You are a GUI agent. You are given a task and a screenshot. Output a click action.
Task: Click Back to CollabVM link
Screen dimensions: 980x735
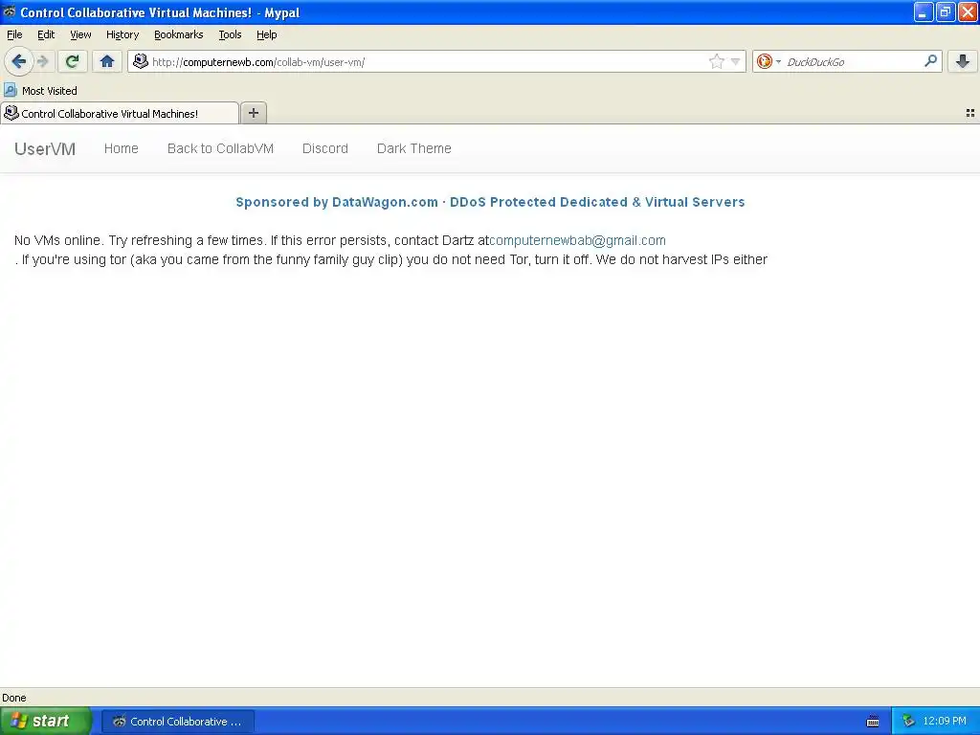(x=221, y=148)
